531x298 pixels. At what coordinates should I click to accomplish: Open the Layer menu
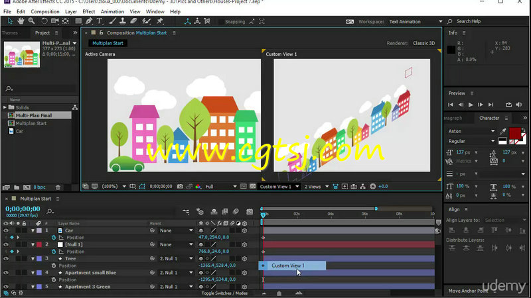pyautogui.click(x=71, y=11)
